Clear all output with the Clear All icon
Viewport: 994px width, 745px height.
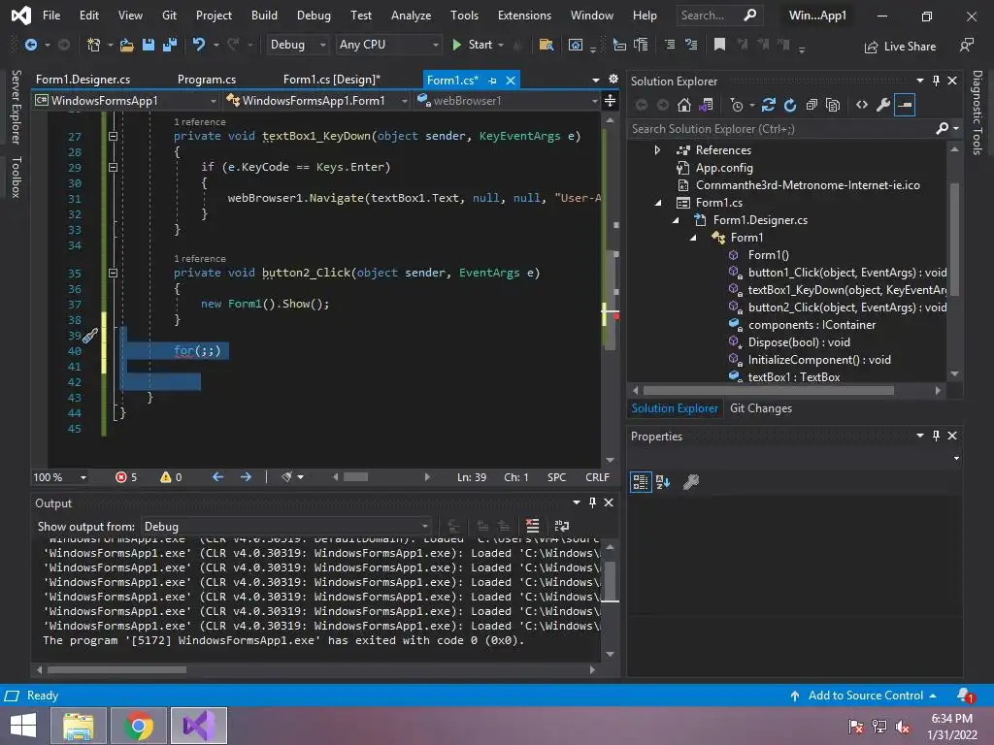pos(532,526)
